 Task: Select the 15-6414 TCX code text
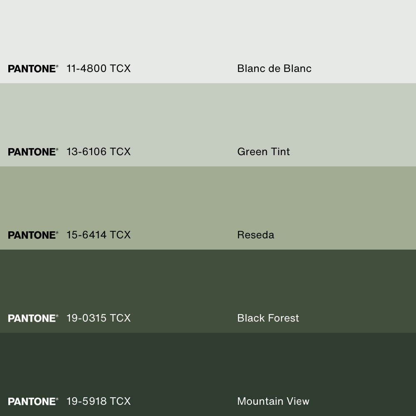(99, 235)
